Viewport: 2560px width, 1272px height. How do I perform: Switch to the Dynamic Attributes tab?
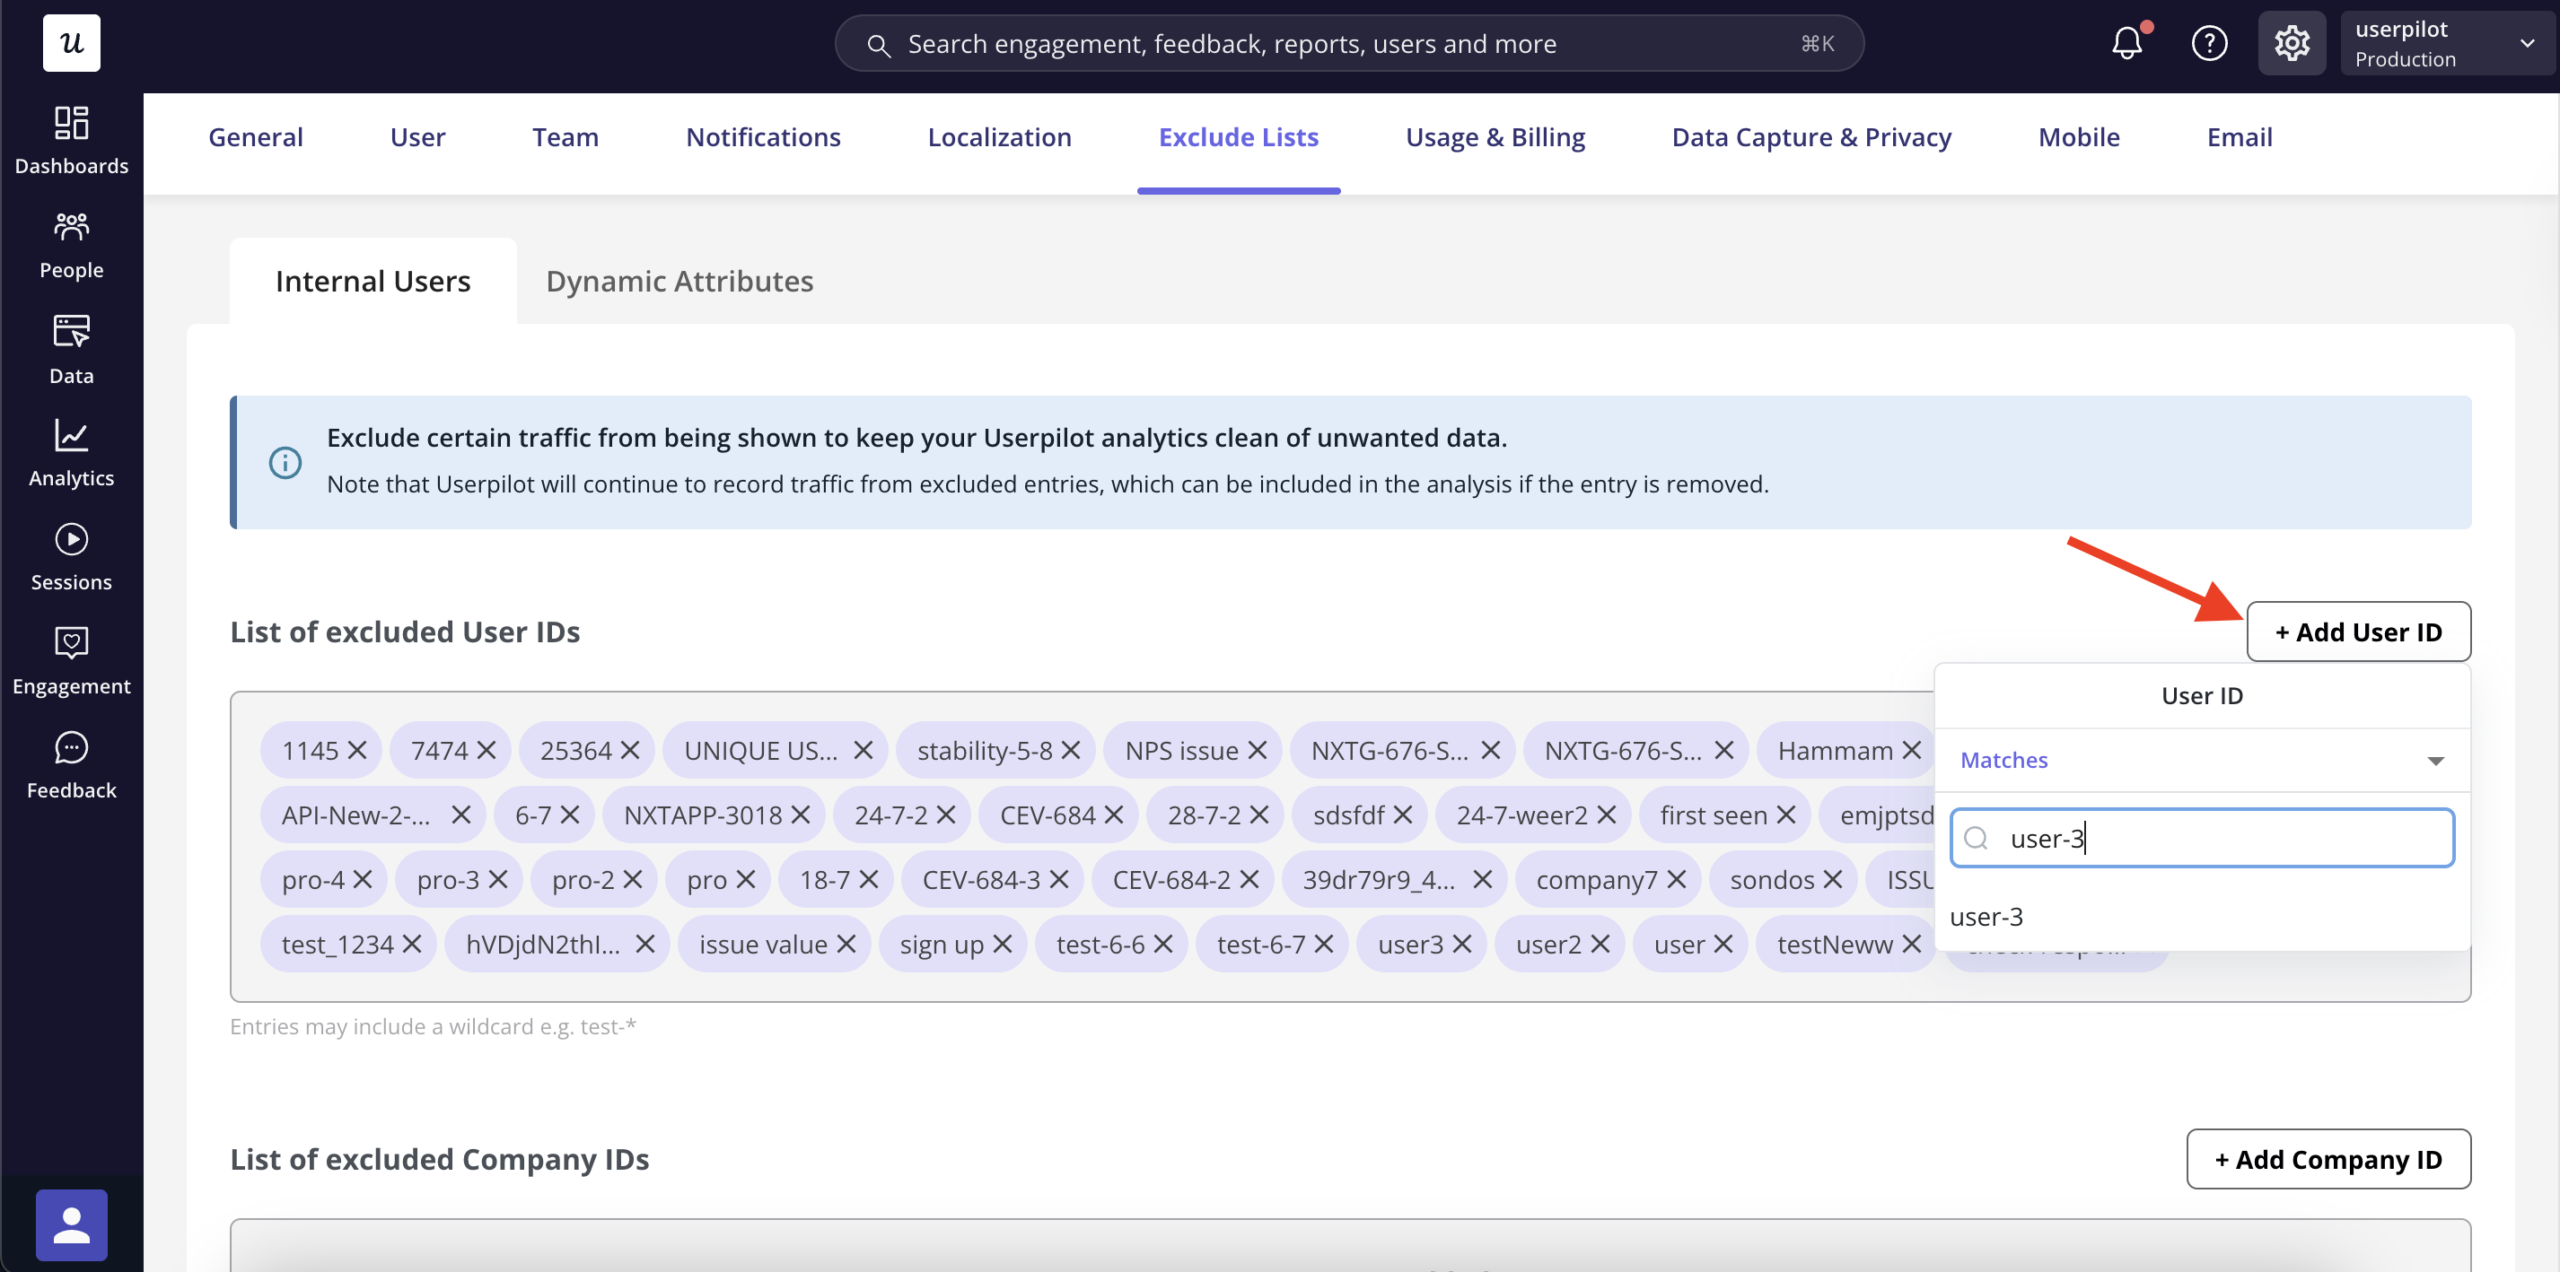[679, 281]
